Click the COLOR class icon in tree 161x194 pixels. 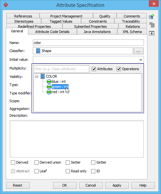click(x=43, y=76)
